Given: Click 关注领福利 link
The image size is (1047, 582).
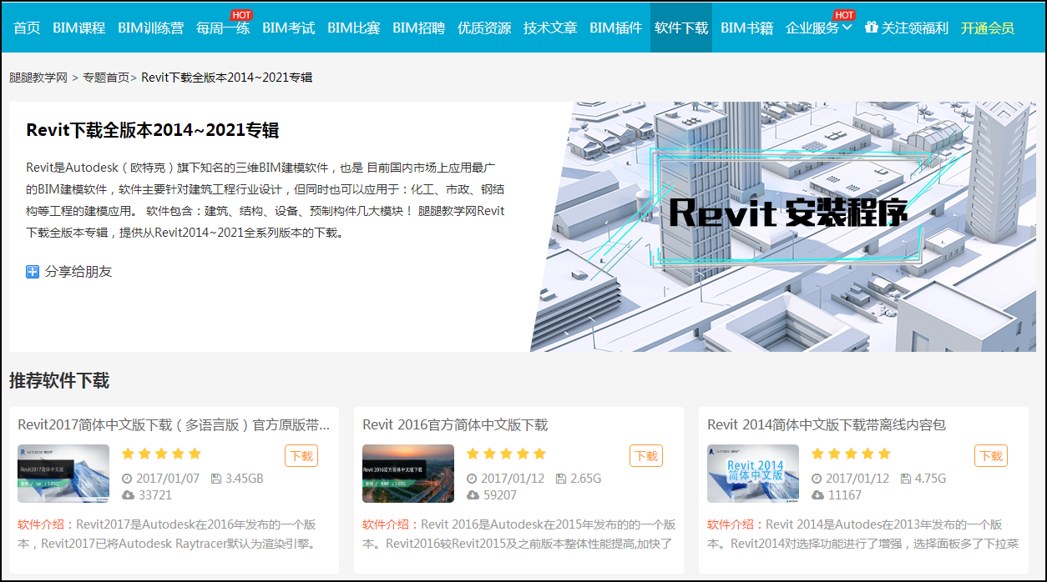Looking at the screenshot, I should point(915,28).
